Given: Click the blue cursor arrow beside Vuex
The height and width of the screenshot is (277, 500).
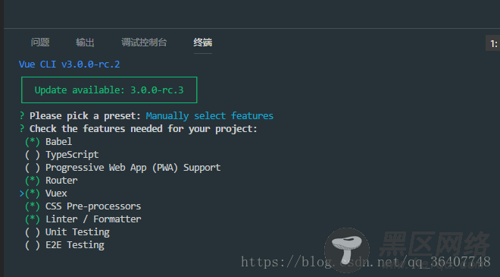Looking at the screenshot, I should pos(22,194).
